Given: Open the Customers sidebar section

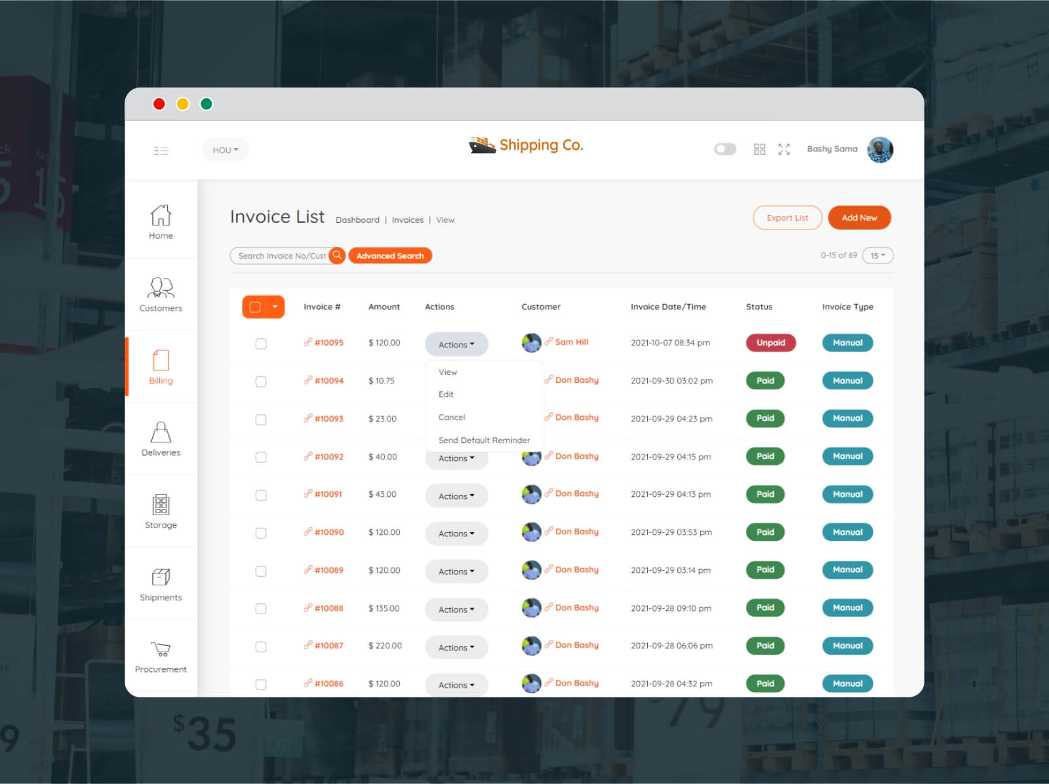Looking at the screenshot, I should tap(161, 294).
